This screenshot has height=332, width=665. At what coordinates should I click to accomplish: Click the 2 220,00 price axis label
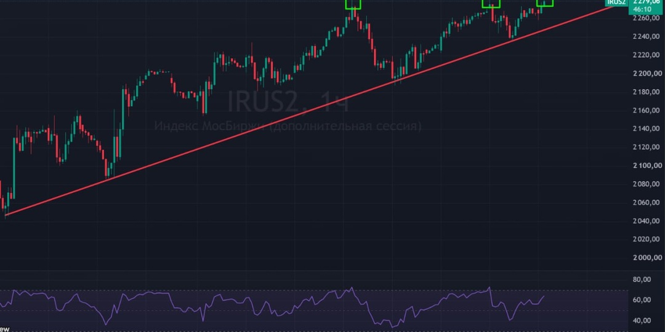pyautogui.click(x=645, y=55)
